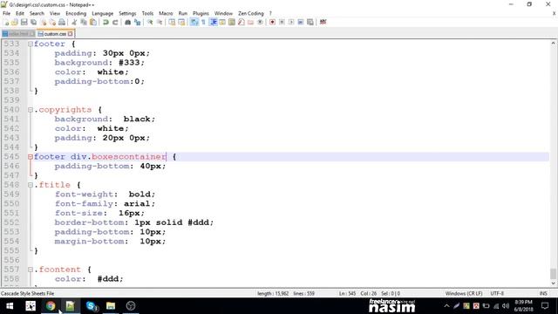Toggle INS insert mode in status bar
Screen dimensions: 558x314
[x=543, y=293]
